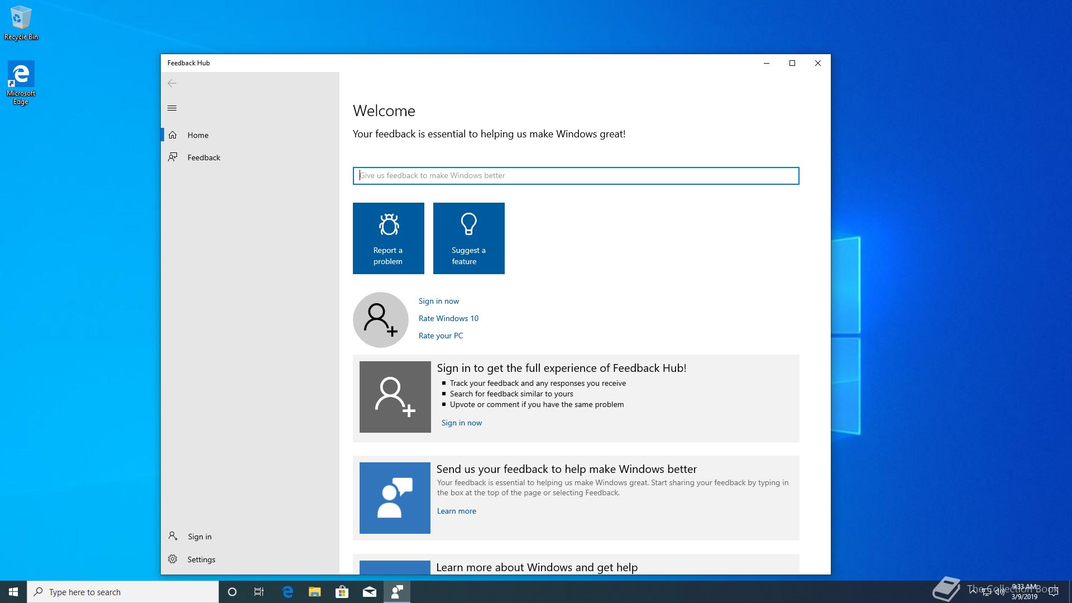Select the Microsoft Edge desktop shortcut

tap(21, 83)
